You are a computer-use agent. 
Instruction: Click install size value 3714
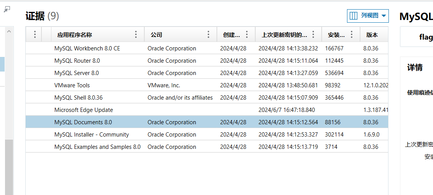[x=331, y=147]
